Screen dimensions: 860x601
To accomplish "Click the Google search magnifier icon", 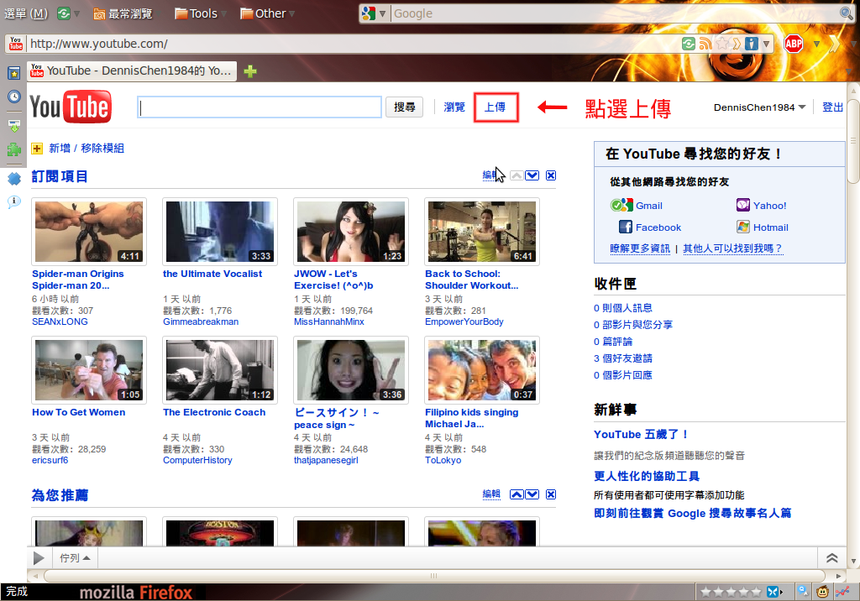I will pos(847,13).
